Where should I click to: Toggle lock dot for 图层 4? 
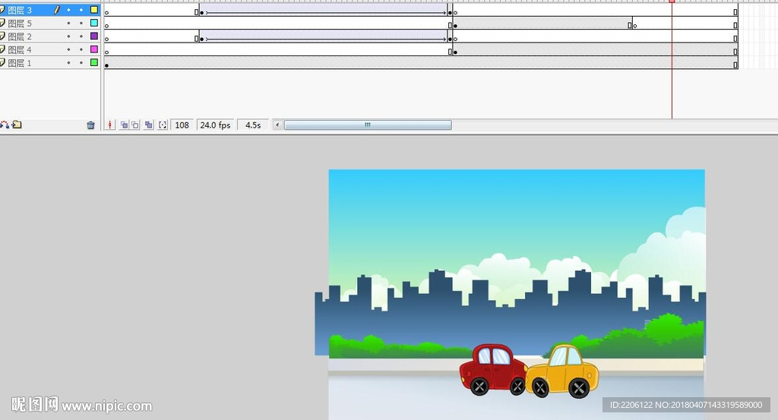pos(81,49)
